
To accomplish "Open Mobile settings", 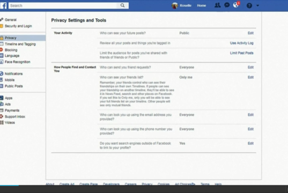I will point(10,80).
